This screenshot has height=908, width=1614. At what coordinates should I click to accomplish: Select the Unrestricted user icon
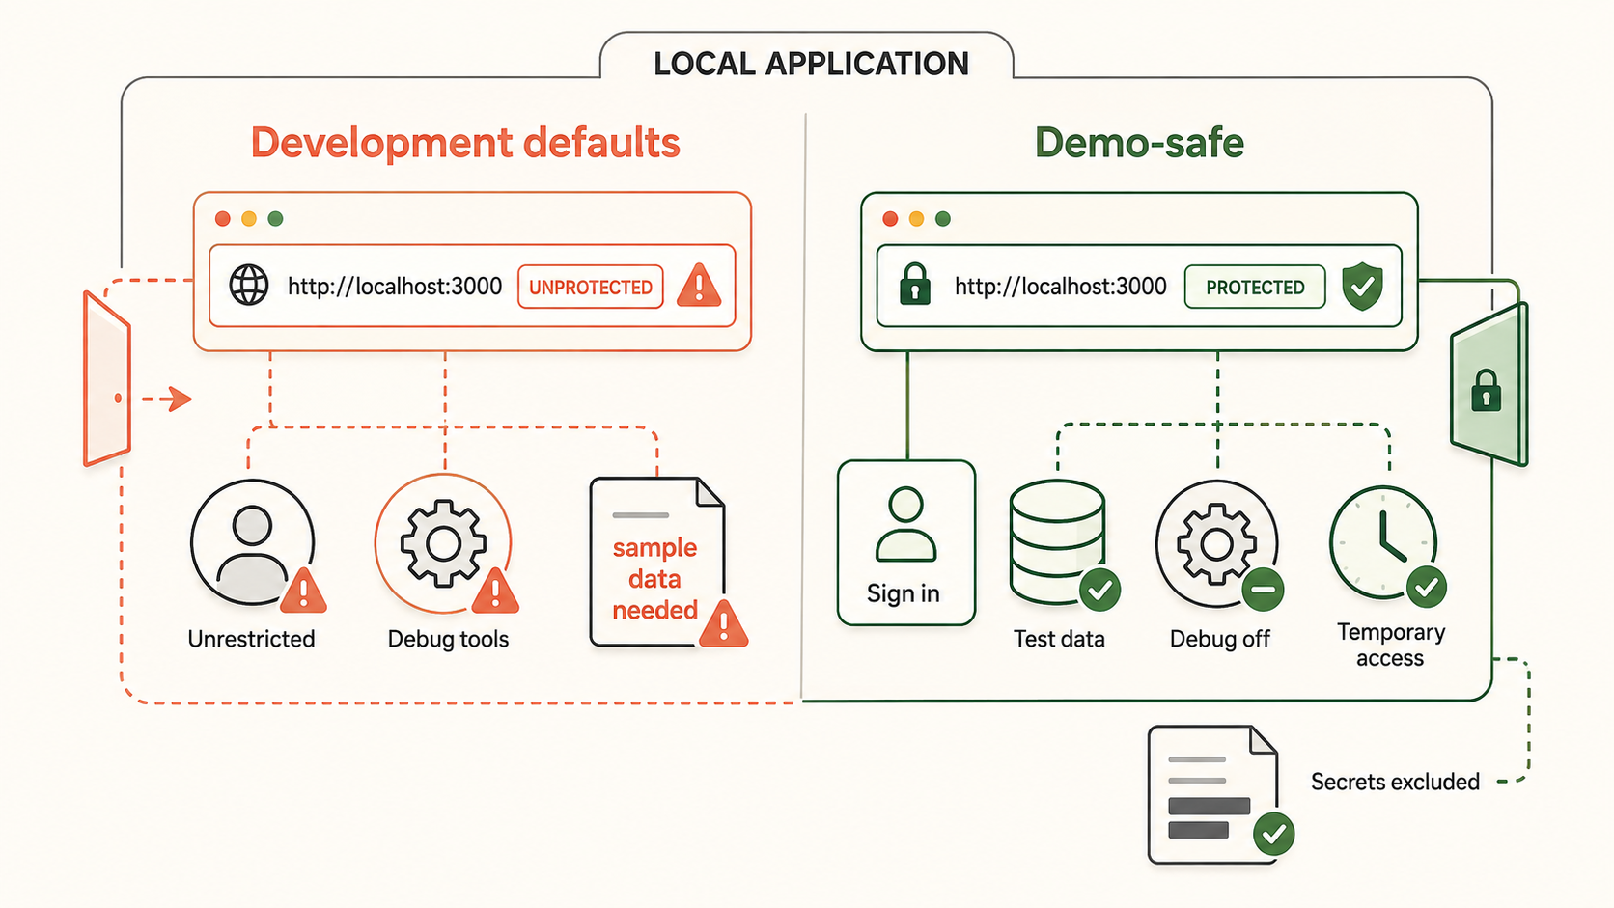click(252, 542)
